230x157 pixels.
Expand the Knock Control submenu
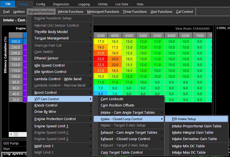[x=46, y=105]
